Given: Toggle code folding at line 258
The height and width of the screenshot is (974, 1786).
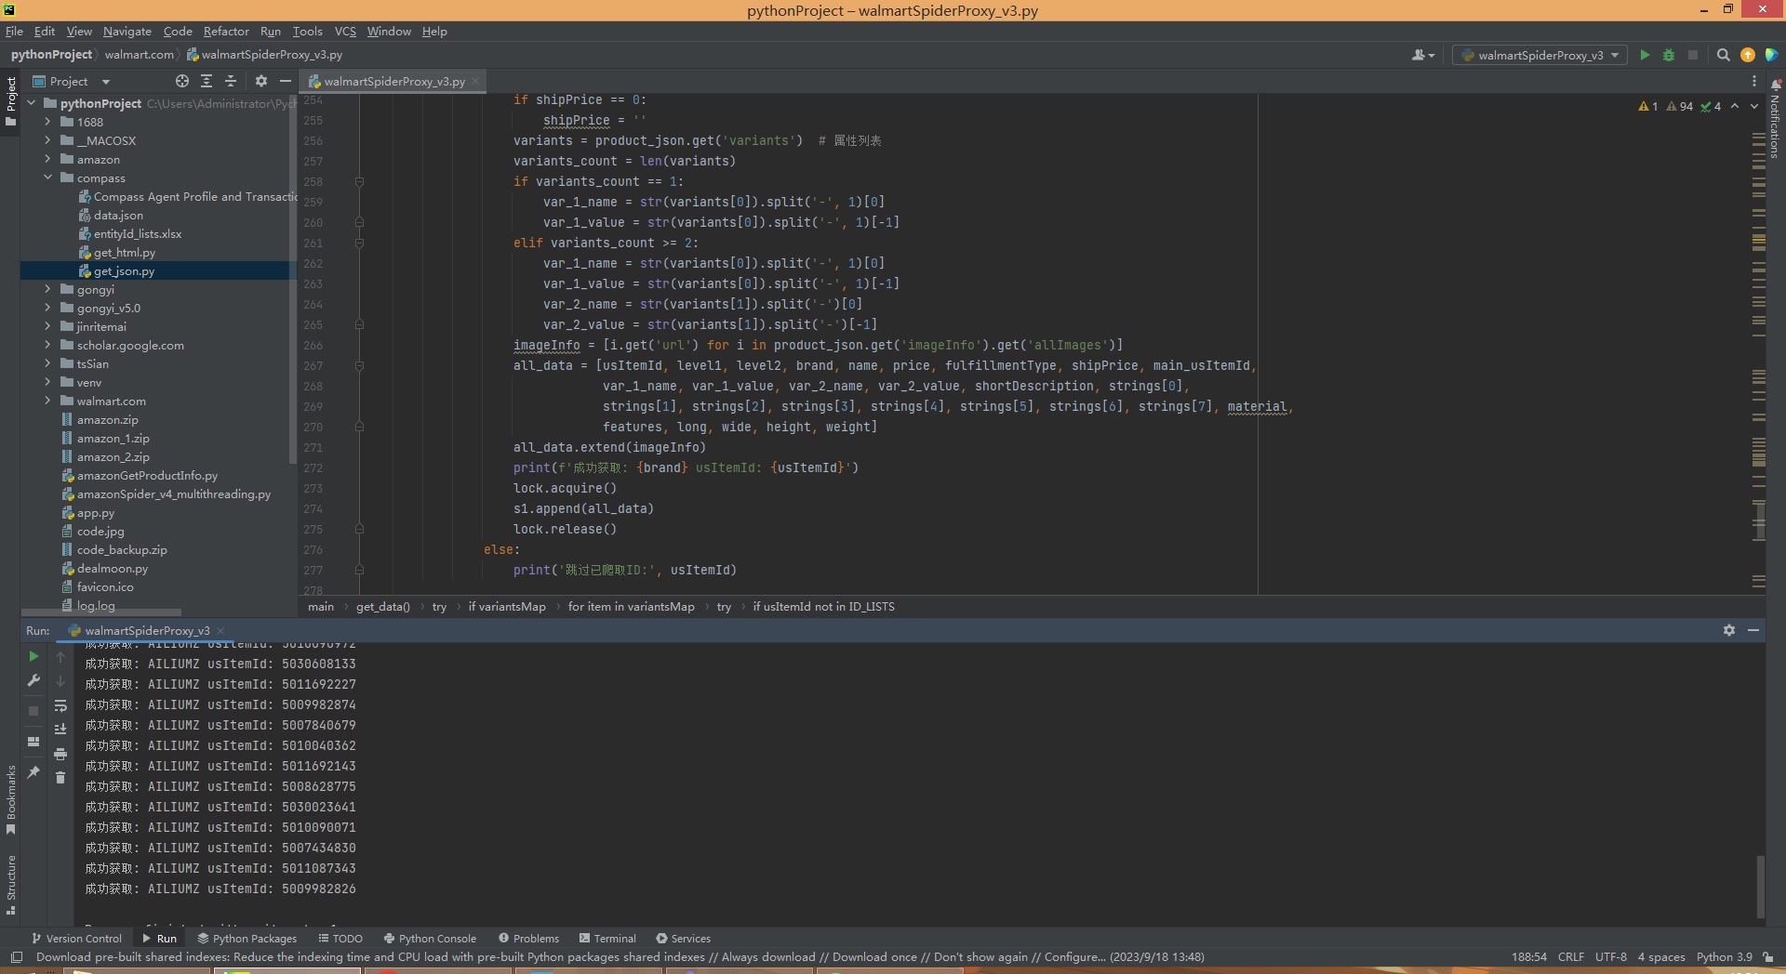Looking at the screenshot, I should [359, 181].
